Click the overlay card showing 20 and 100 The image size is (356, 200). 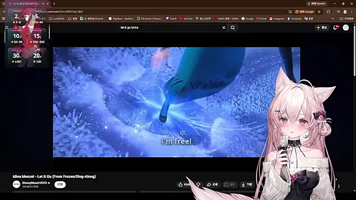(37, 57)
